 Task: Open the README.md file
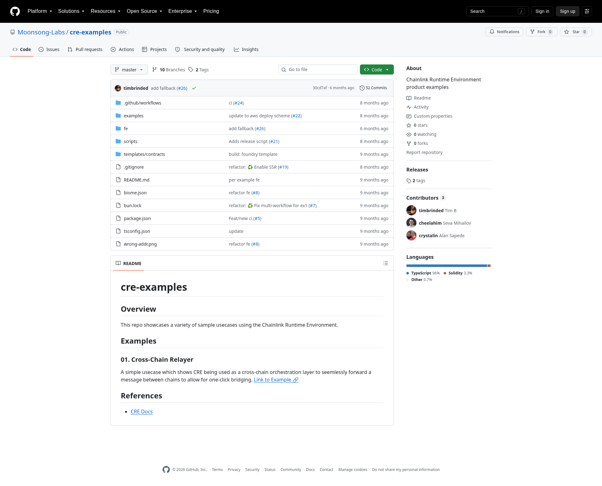pyautogui.click(x=137, y=180)
